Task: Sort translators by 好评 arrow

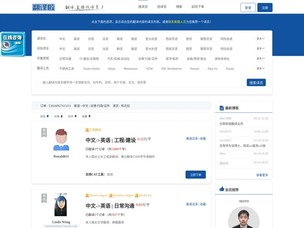Action: click(76, 116)
